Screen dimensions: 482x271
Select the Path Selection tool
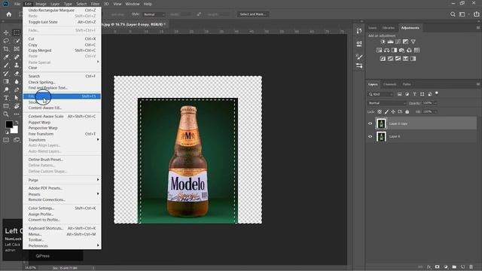tap(17, 98)
